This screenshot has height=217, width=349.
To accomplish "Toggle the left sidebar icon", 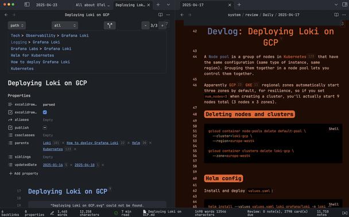I will [x=27, y=5].
